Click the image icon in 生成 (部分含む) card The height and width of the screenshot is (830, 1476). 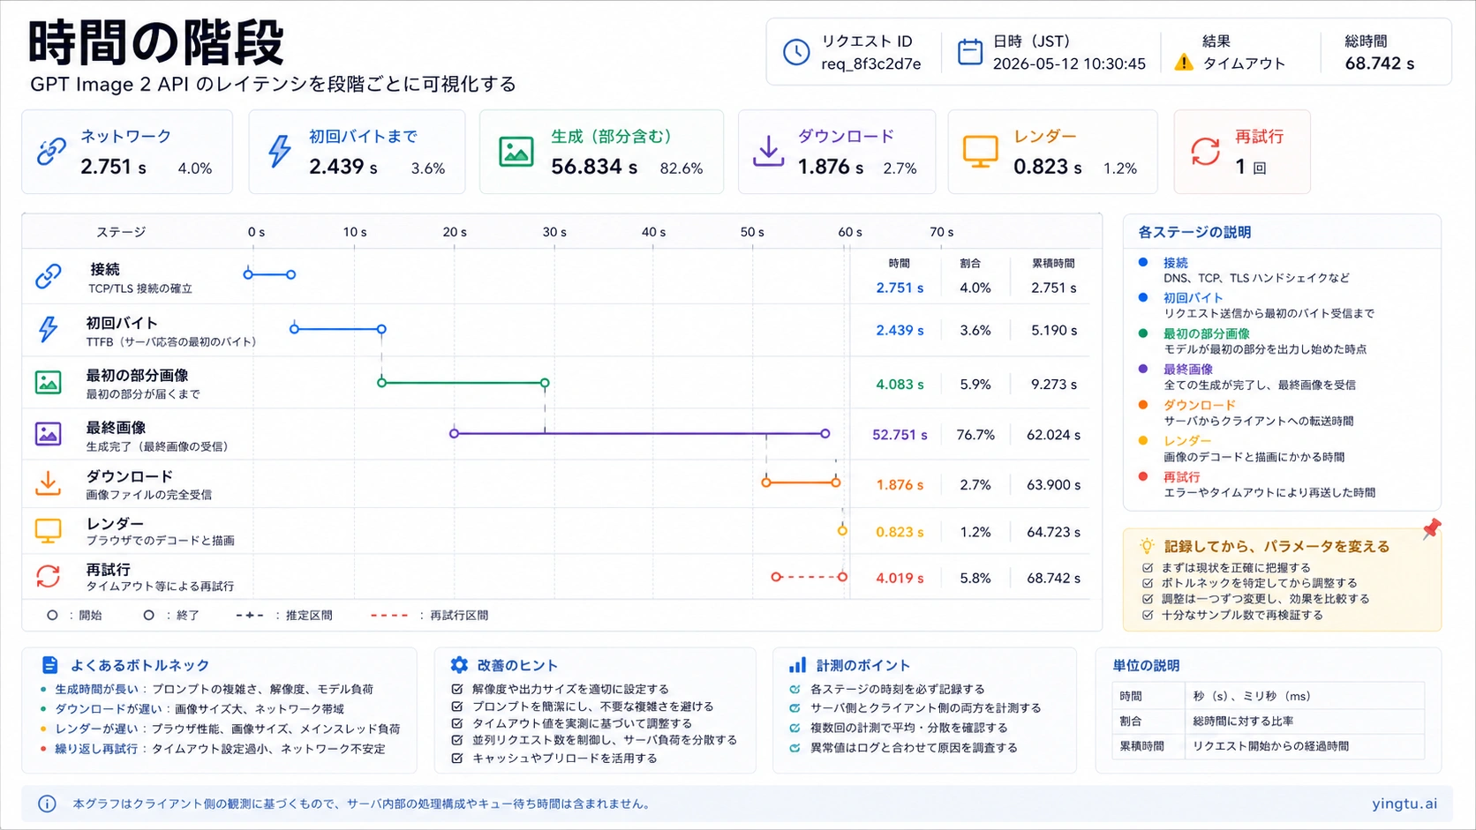point(516,152)
